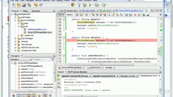173x97 pixels.
Task: Expand the webservice package node
Action: click(19, 35)
